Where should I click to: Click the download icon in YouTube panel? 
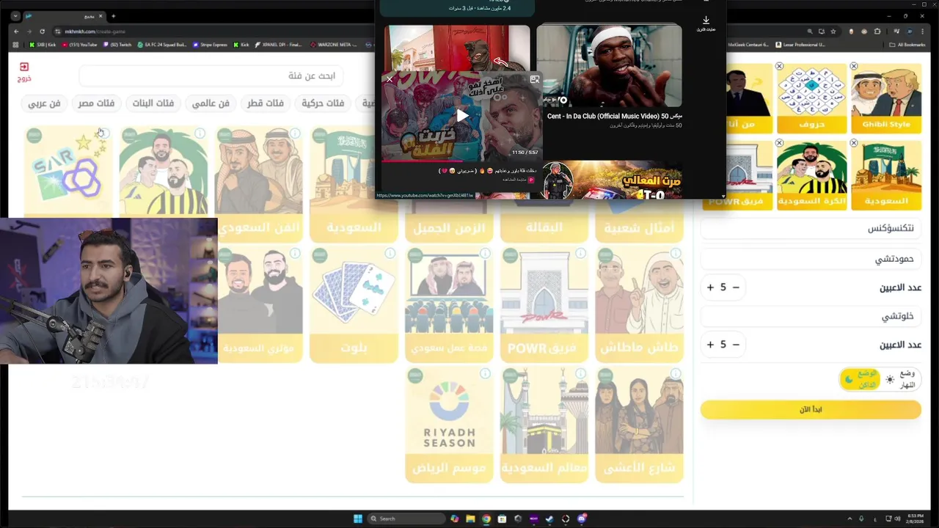point(706,21)
